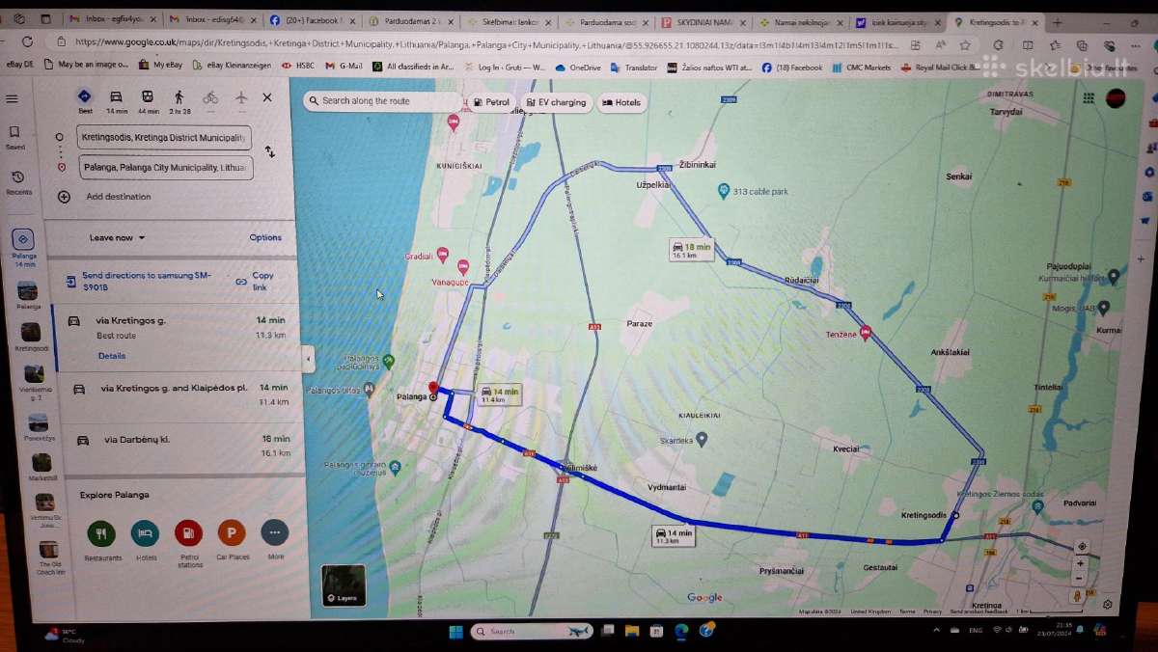Explore Car Places in Palanga
The image size is (1158, 652).
coord(232,538)
